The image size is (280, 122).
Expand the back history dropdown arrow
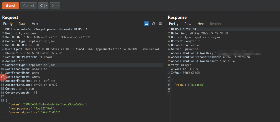click(x=46, y=6)
